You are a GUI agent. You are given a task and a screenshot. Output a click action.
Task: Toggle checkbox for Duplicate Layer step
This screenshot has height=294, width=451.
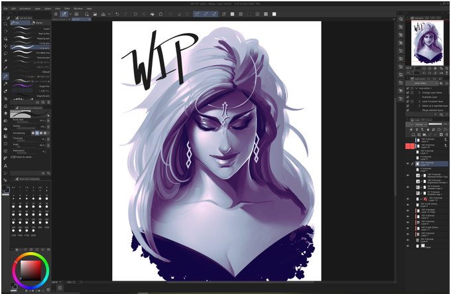coord(408,97)
